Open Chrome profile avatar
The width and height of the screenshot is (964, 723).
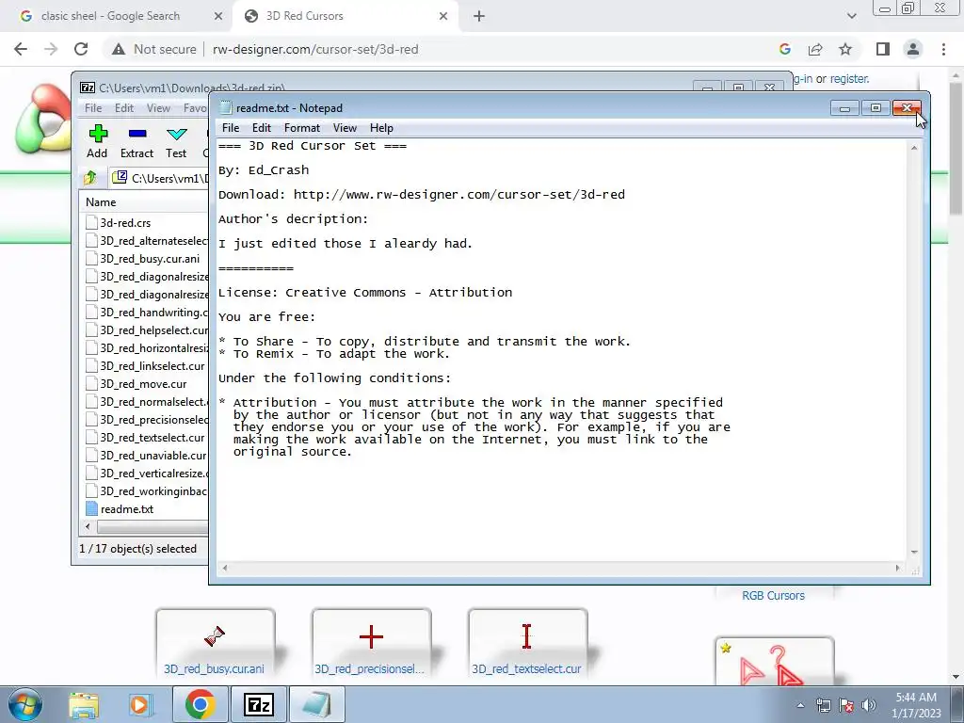pos(913,49)
